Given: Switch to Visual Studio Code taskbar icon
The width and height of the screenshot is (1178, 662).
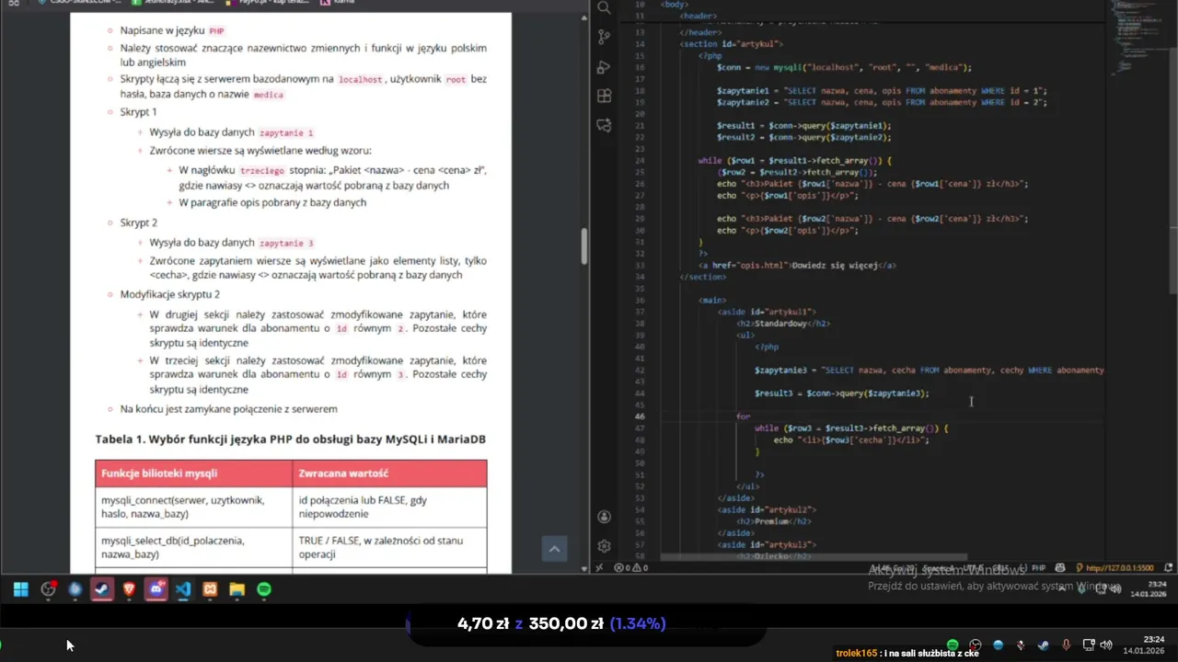Looking at the screenshot, I should point(182,589).
